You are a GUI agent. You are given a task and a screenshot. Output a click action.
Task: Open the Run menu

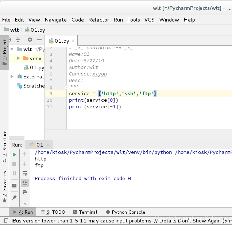(x=118, y=20)
